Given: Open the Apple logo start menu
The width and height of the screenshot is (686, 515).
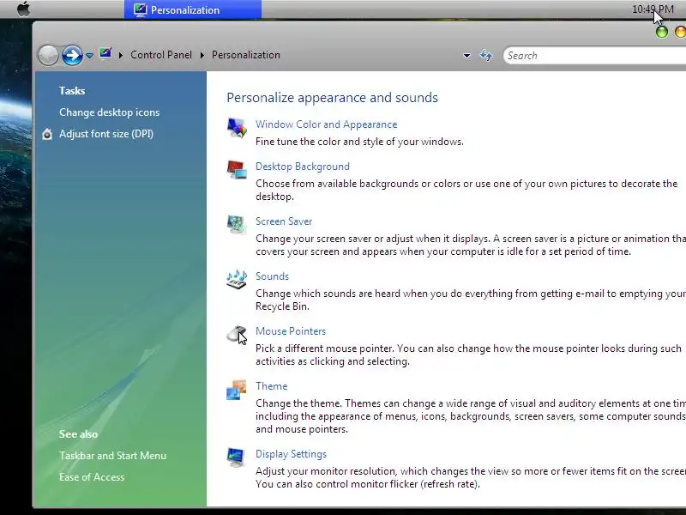Looking at the screenshot, I should click(x=24, y=9).
